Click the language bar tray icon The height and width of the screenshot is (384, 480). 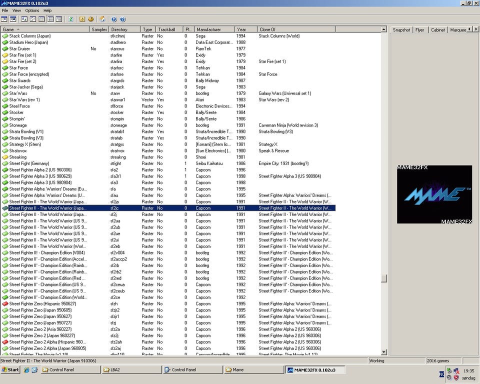pos(441,374)
